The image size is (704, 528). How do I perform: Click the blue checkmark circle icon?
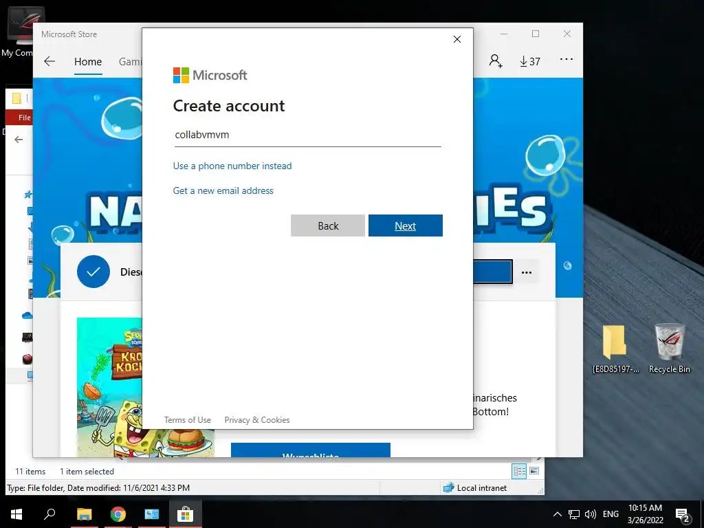93,272
